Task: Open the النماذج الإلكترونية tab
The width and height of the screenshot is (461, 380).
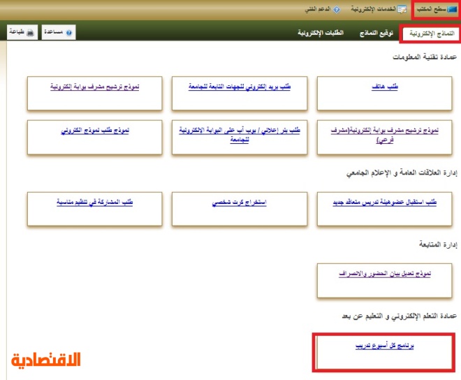Action: 431,34
